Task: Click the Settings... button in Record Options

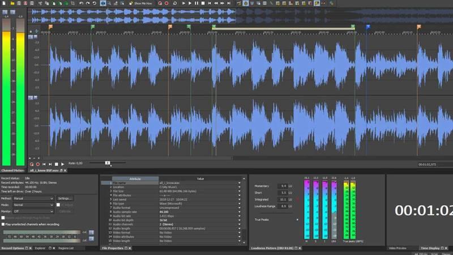Action: click(x=65, y=198)
